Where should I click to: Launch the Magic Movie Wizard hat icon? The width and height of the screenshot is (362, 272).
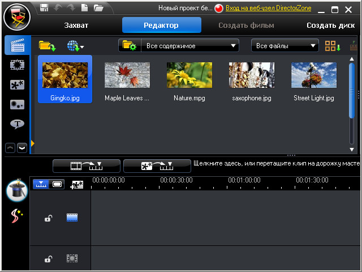17,190
